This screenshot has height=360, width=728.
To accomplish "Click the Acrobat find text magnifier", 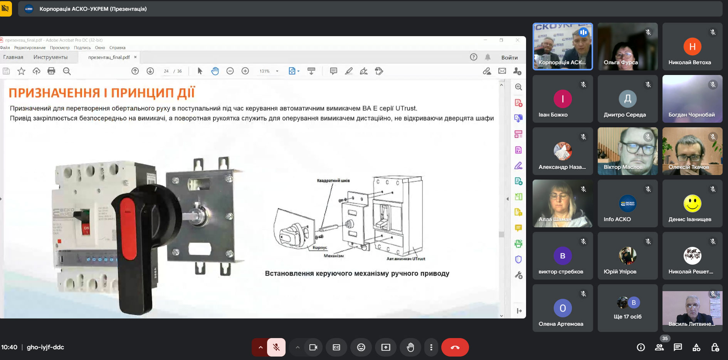I will pyautogui.click(x=67, y=71).
